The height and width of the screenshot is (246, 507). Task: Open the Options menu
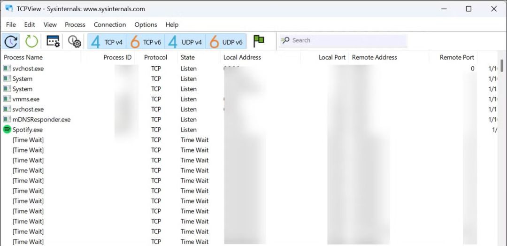point(146,24)
